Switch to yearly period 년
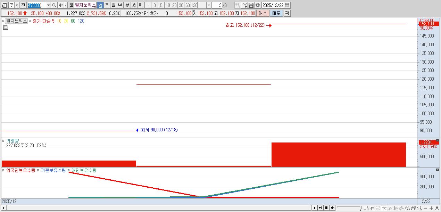Screen dimensions: 441x212 pyautogui.click(x=120, y=5)
